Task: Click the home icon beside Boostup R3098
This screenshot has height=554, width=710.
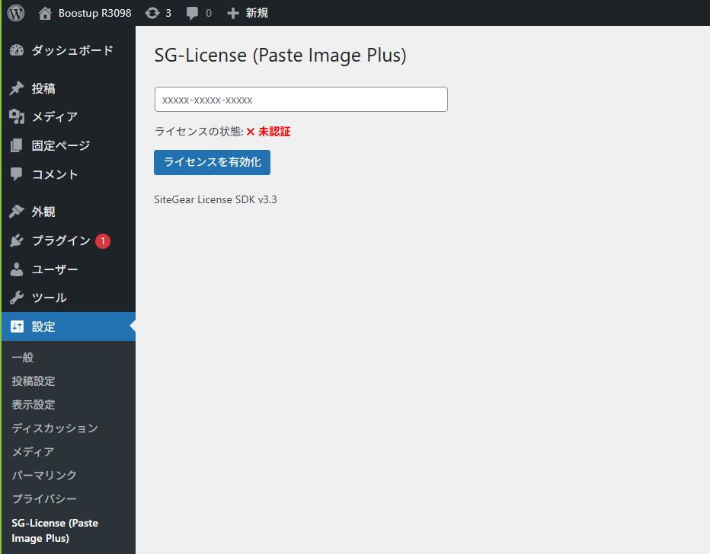Action: pos(46,13)
